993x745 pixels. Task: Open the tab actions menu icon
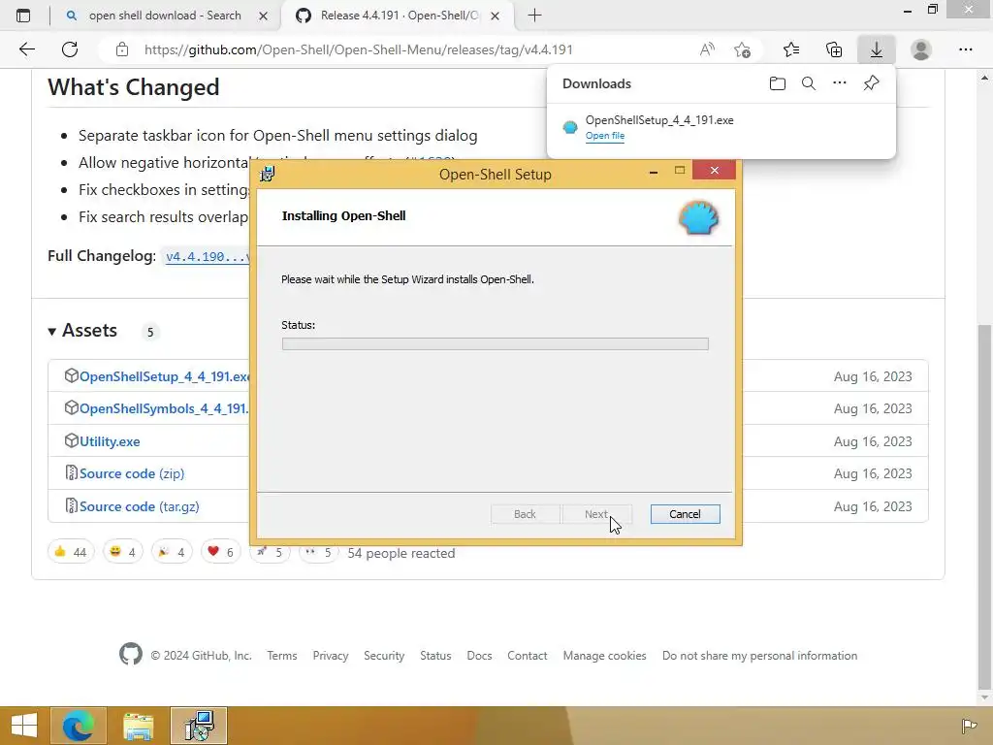tap(23, 16)
